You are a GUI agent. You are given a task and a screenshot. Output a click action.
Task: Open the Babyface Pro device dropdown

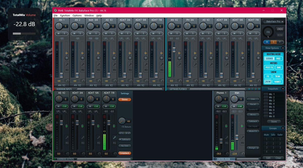coord(273,22)
